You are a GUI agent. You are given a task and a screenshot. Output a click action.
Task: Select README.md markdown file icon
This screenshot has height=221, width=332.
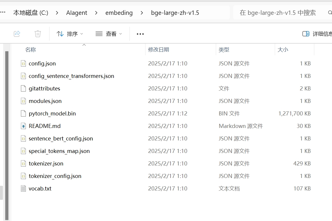23,126
